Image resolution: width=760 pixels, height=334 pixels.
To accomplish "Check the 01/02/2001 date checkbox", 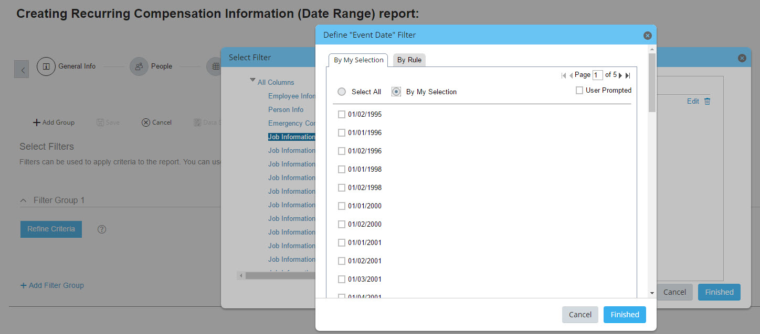I will 342,261.
